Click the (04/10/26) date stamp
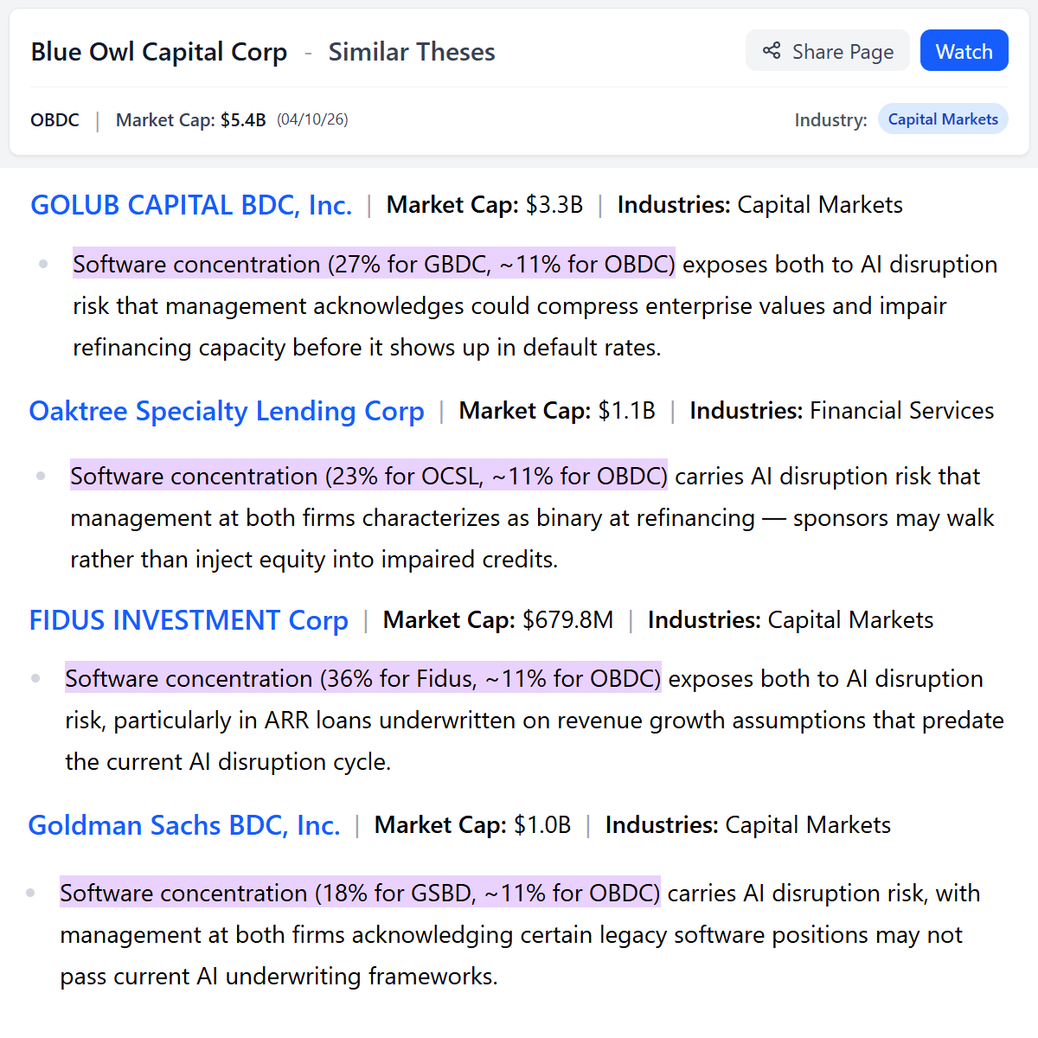 tap(312, 119)
